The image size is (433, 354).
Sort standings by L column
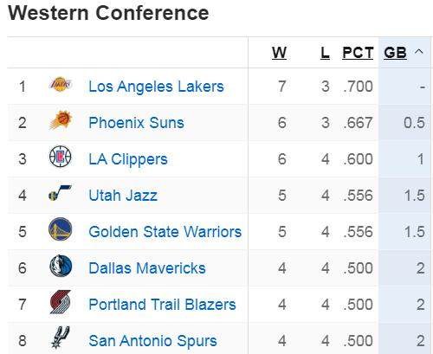(325, 53)
